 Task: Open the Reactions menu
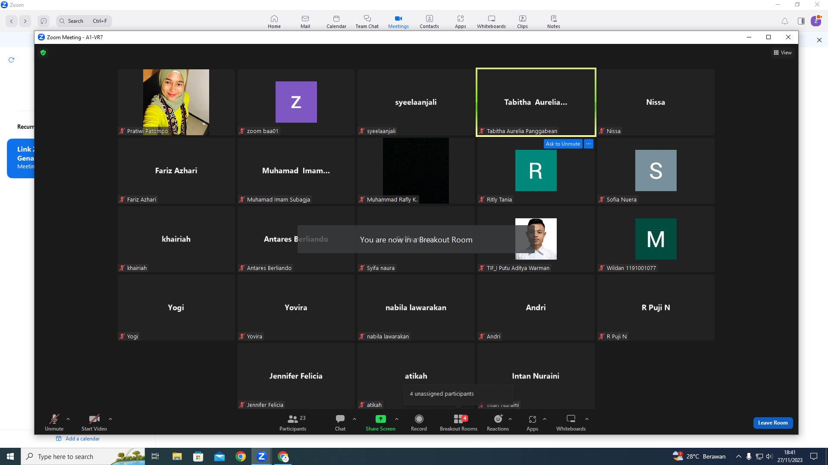pos(498,422)
